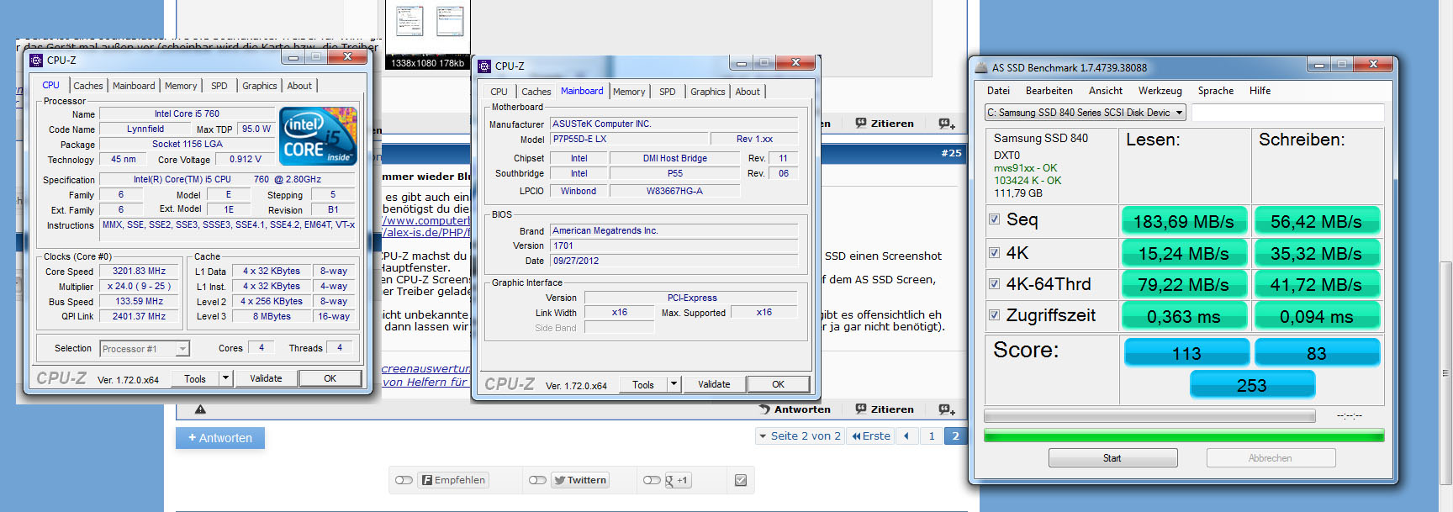Toggle the 4K benchmark checkbox
This screenshot has width=1453, height=512.
(x=994, y=252)
